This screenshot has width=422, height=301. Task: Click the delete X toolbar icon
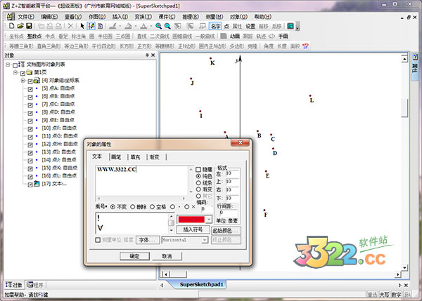(70, 26)
